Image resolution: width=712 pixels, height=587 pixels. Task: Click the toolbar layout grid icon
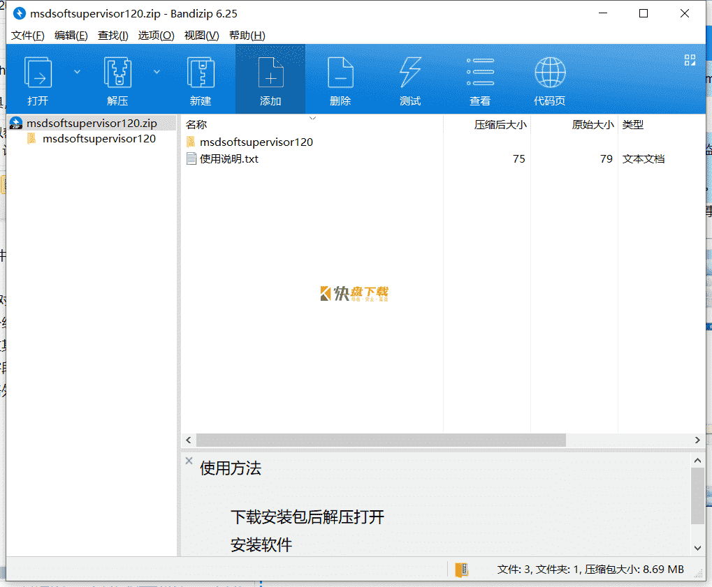(x=690, y=60)
